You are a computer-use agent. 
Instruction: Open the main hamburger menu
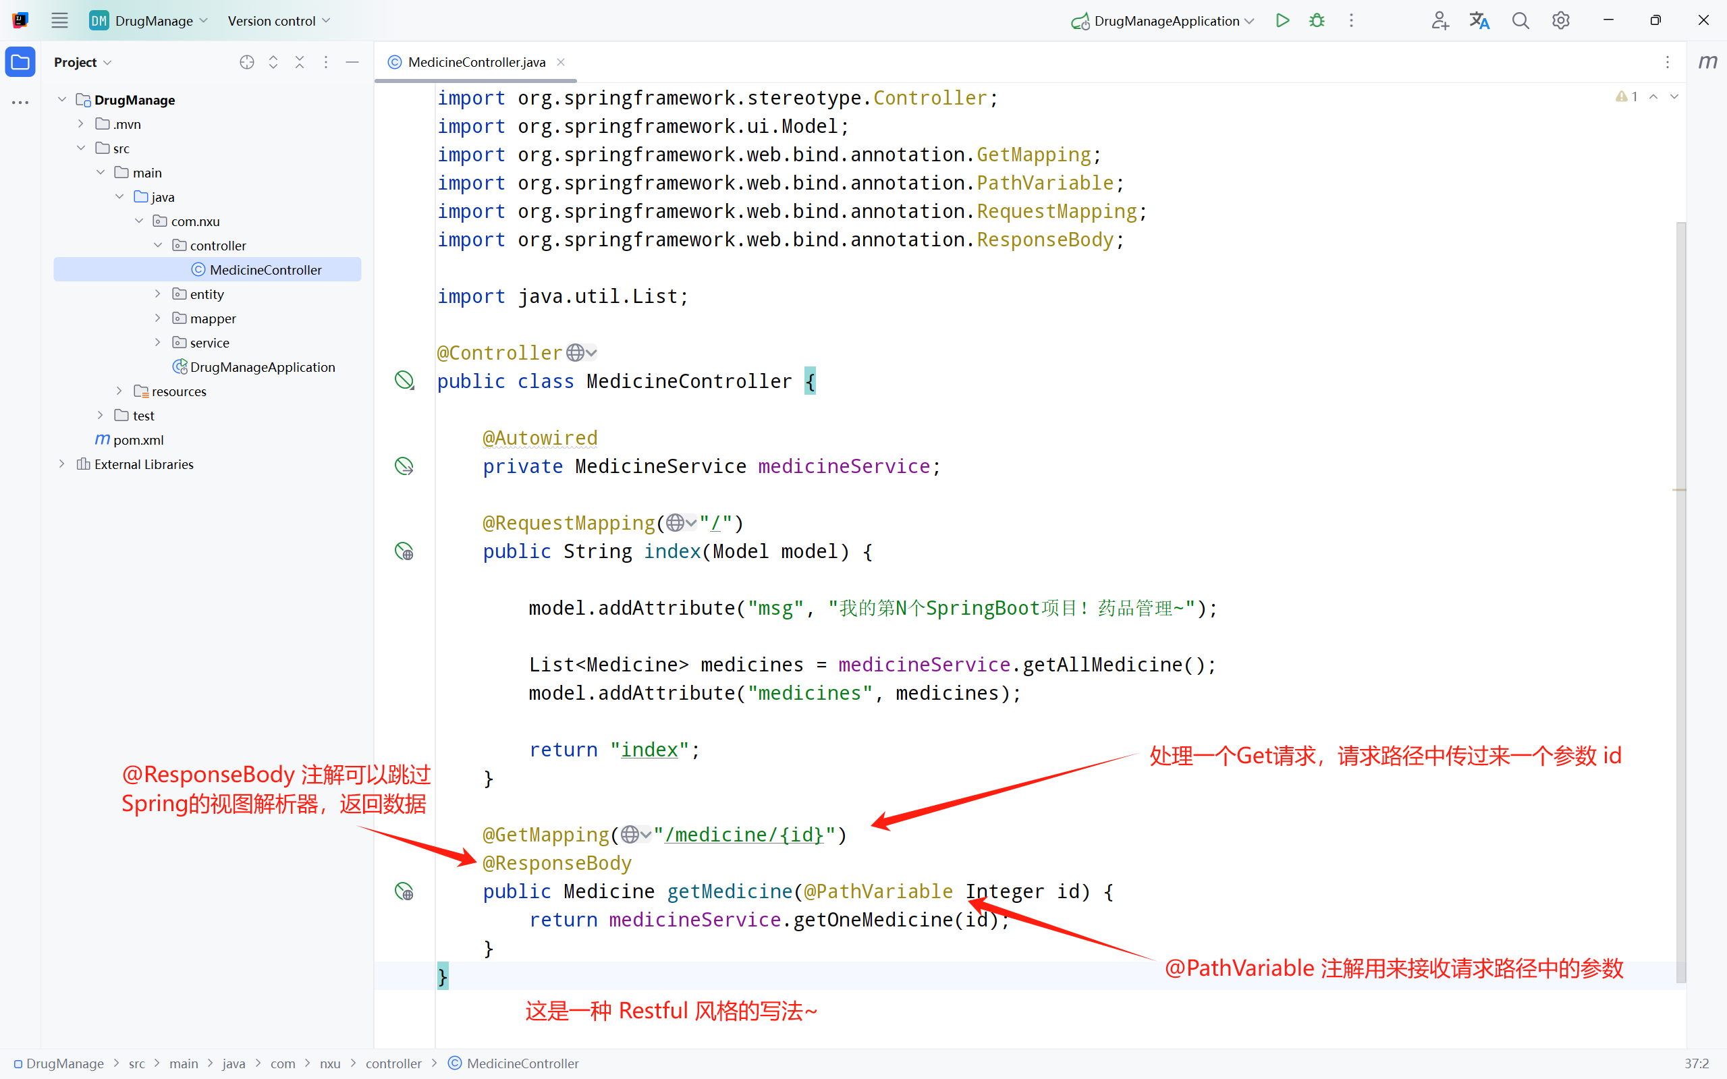[x=59, y=21]
